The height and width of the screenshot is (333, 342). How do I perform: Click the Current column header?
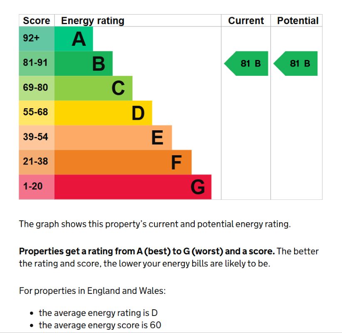coord(246,21)
